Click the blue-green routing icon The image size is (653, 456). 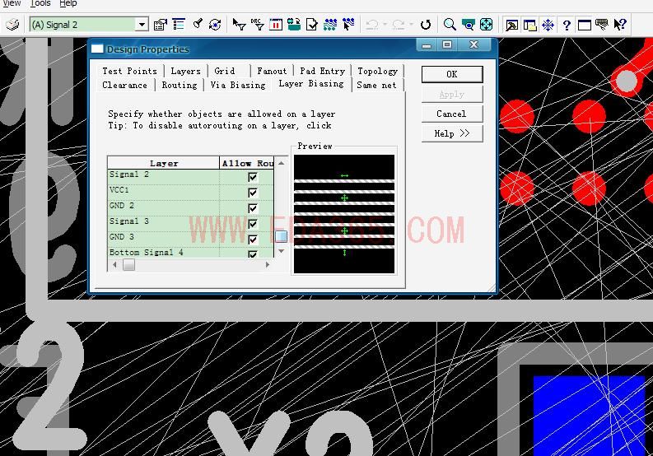click(x=330, y=25)
